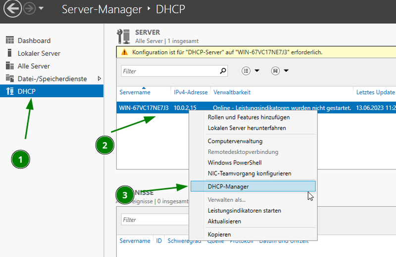
Task: Open Dashboard in the sidebar
Action: click(x=34, y=40)
